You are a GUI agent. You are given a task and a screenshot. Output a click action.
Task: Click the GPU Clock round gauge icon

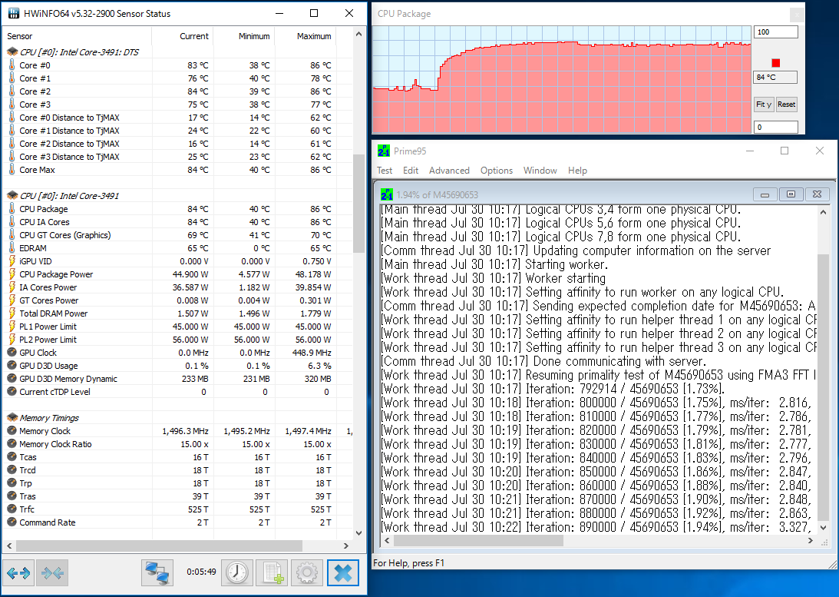[x=12, y=353]
